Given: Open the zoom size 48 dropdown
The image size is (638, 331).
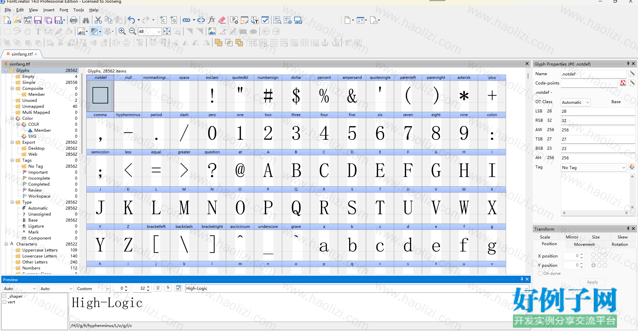Looking at the screenshot, I should tap(159, 32).
